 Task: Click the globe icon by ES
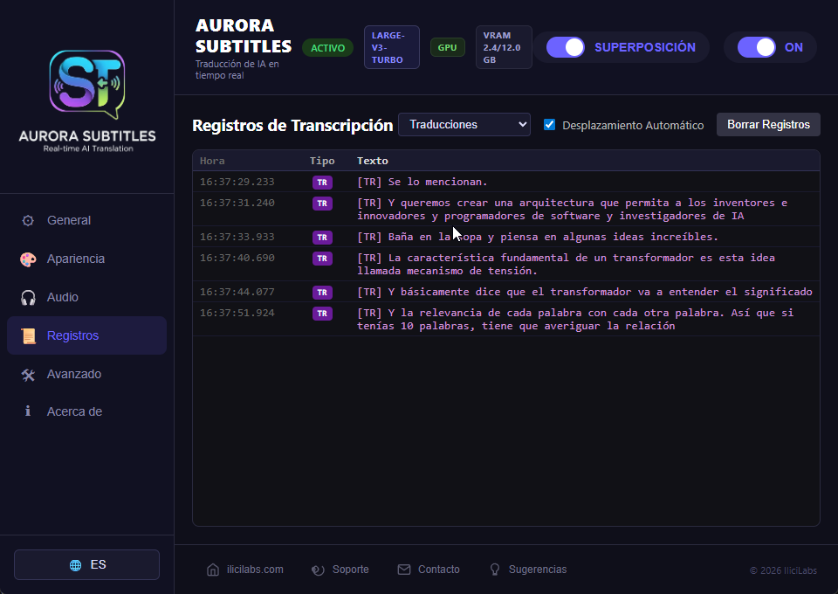pyautogui.click(x=75, y=565)
